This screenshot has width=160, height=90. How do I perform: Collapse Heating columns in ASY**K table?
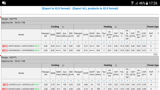pyautogui.click(x=116, y=27)
